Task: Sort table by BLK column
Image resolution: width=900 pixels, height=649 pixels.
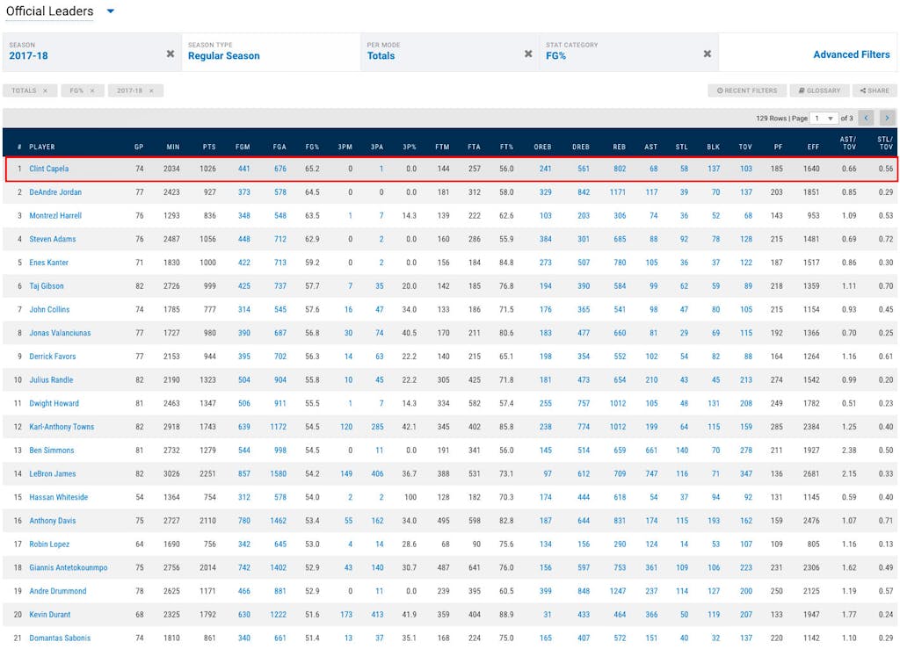Action: point(714,147)
